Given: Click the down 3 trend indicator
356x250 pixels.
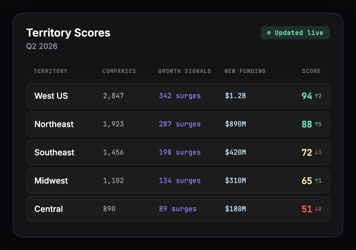Looking at the screenshot, I should click(318, 152).
